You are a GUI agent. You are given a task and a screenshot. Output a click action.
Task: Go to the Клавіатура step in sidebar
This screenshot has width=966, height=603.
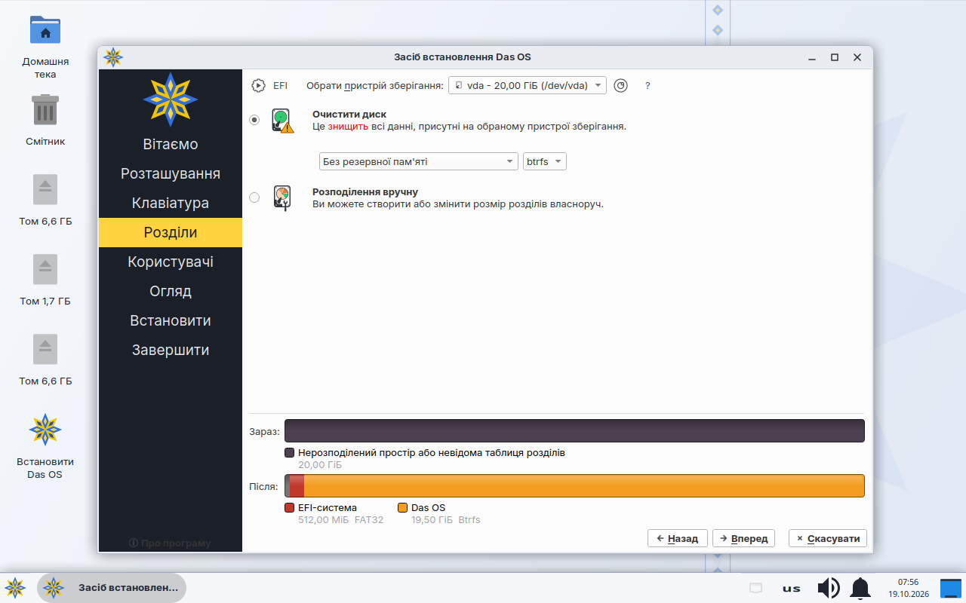(x=171, y=203)
